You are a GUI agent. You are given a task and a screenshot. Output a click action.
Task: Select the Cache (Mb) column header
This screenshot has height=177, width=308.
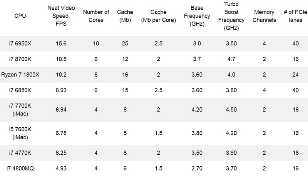pos(125,16)
